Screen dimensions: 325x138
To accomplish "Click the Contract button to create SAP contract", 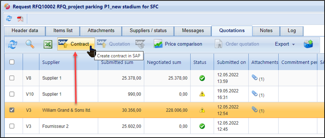I will coord(76,44).
